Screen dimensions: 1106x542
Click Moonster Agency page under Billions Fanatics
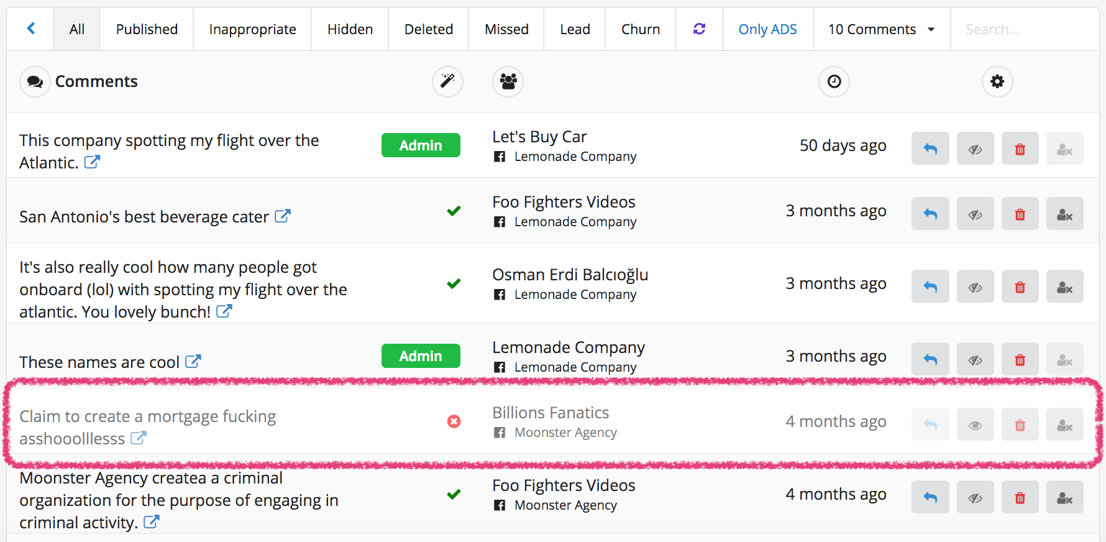tap(565, 433)
